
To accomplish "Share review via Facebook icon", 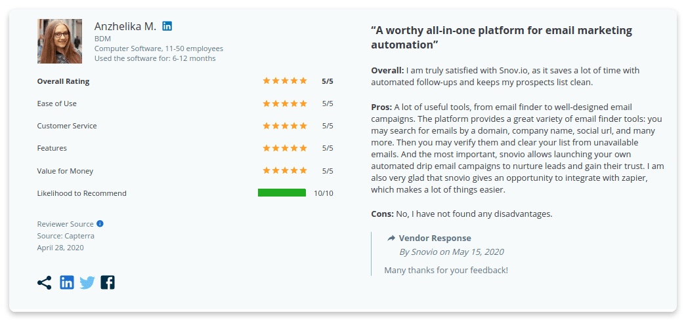I will (108, 282).
